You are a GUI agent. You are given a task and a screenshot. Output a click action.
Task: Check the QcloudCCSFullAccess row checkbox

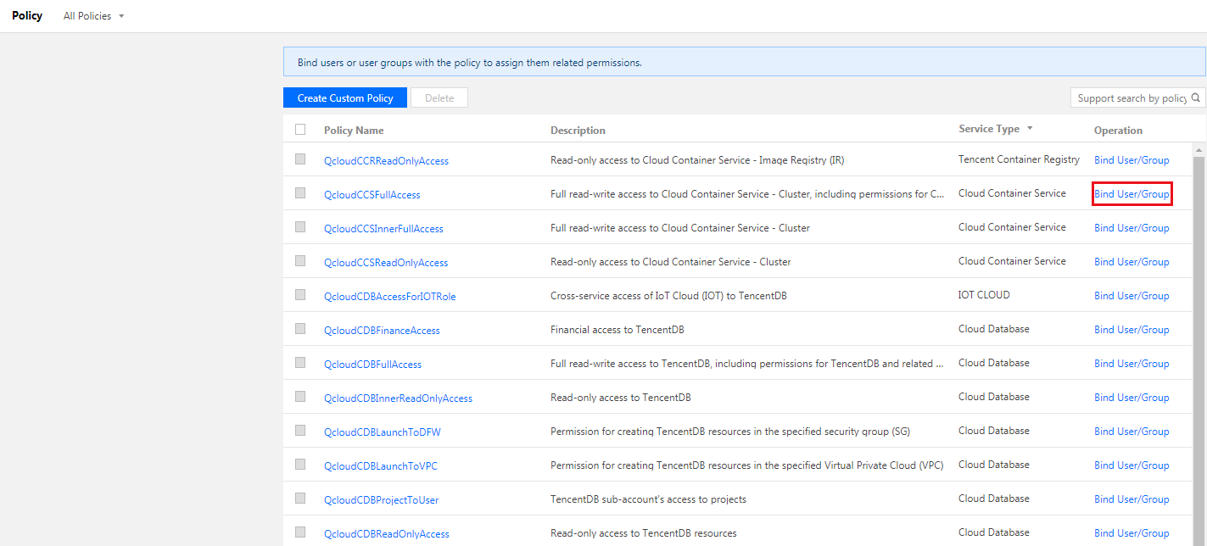pos(300,192)
